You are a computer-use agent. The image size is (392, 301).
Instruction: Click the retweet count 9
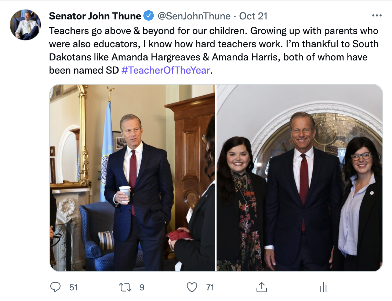(142, 287)
